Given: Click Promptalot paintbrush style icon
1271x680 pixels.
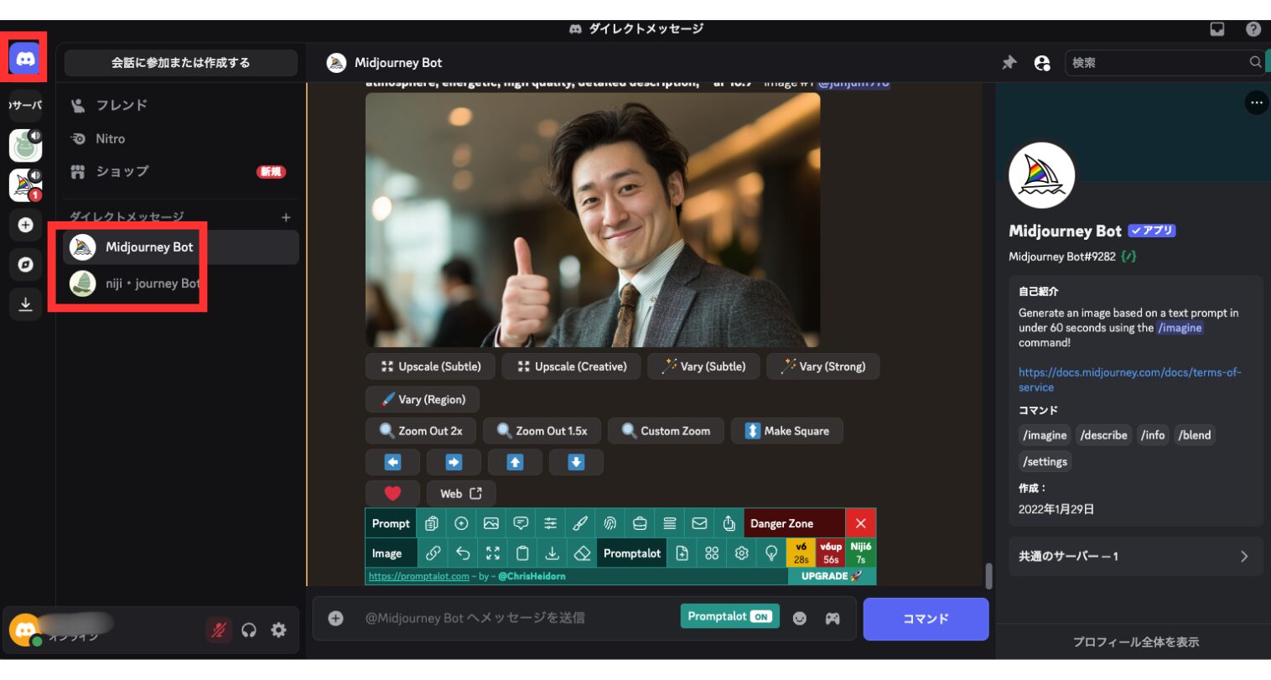Looking at the screenshot, I should pos(580,523).
